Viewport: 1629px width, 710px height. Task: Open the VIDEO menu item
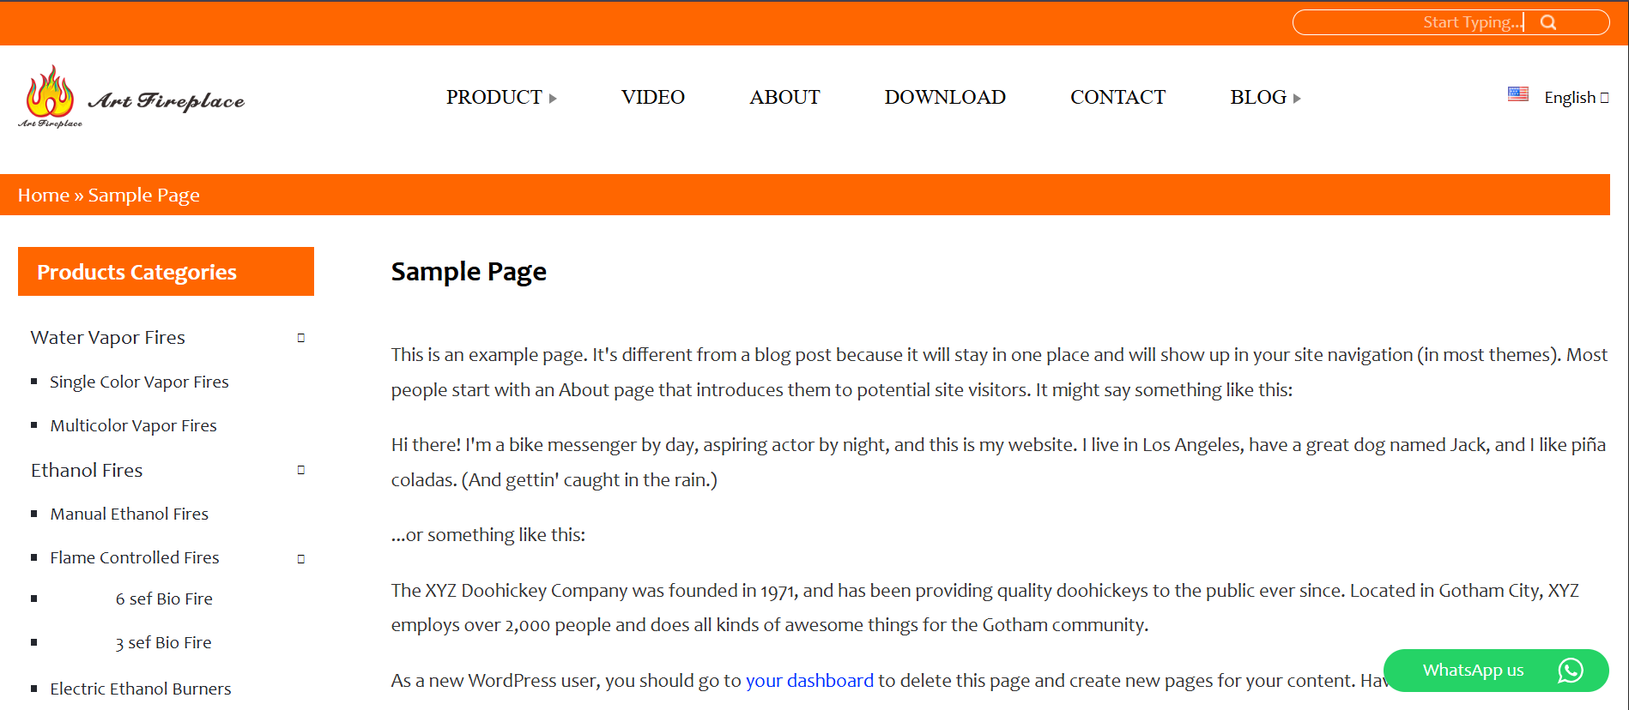tap(652, 98)
